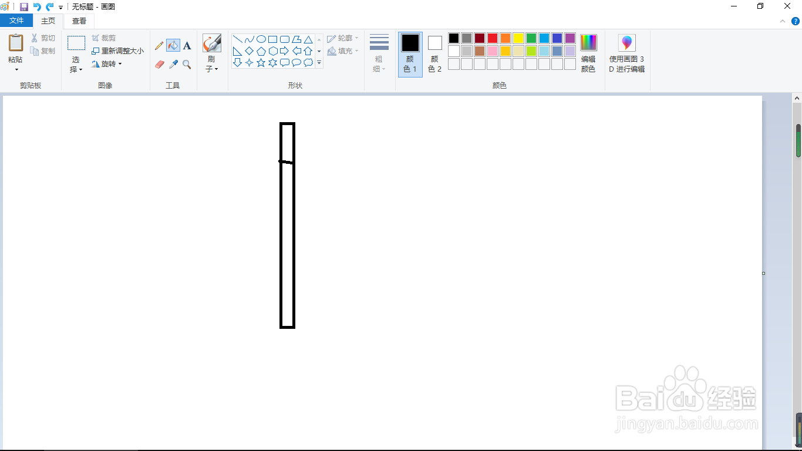Choose the Hexagon shape

pyautogui.click(x=273, y=51)
